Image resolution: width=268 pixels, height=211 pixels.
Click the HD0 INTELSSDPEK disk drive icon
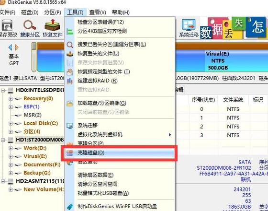point(11,90)
